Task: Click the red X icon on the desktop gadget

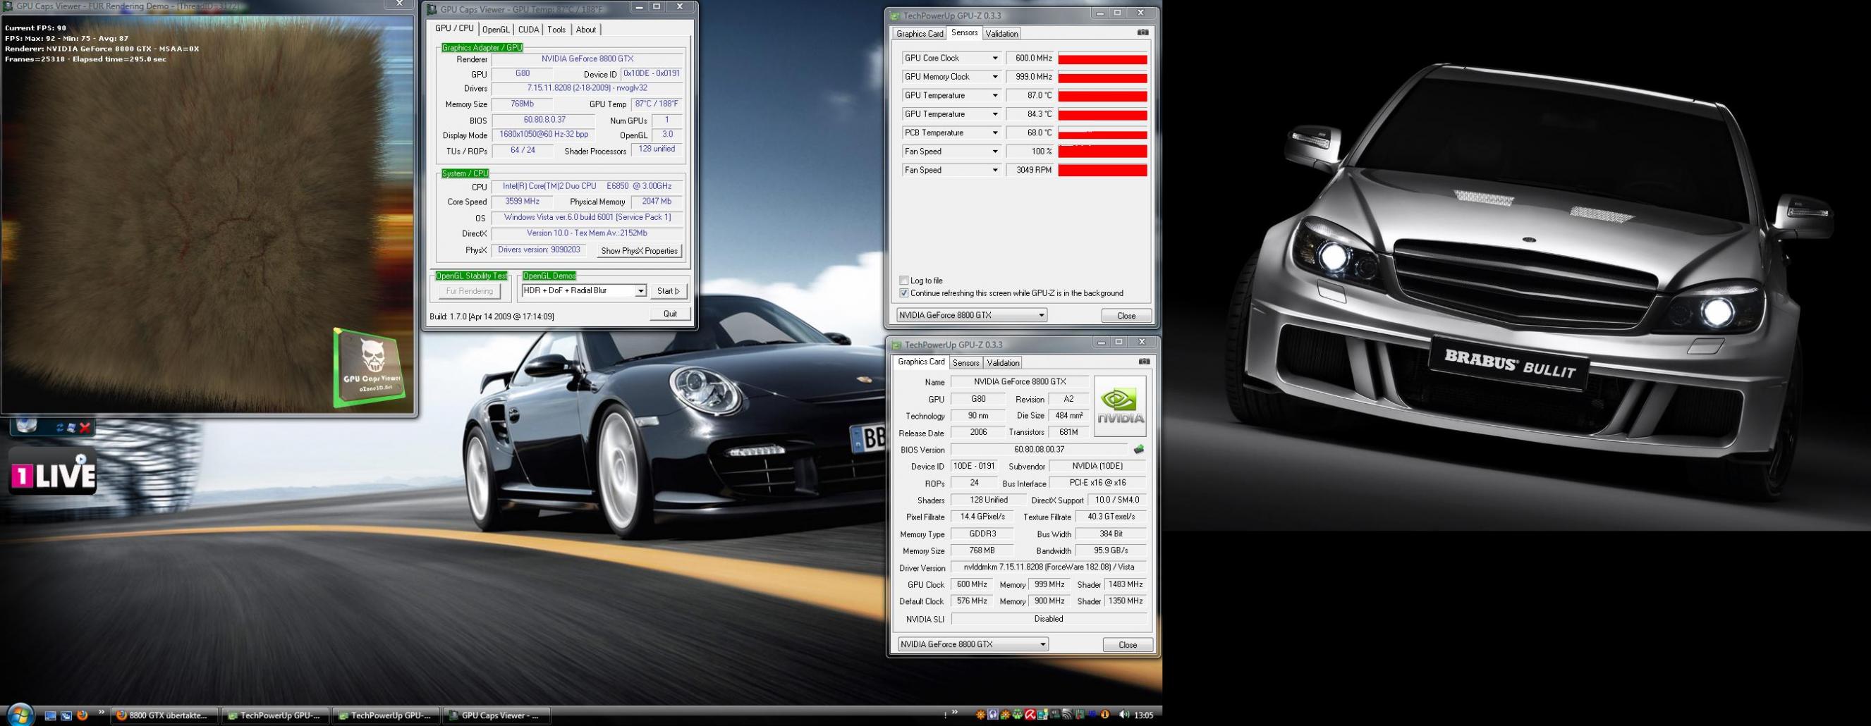Action: [x=85, y=428]
